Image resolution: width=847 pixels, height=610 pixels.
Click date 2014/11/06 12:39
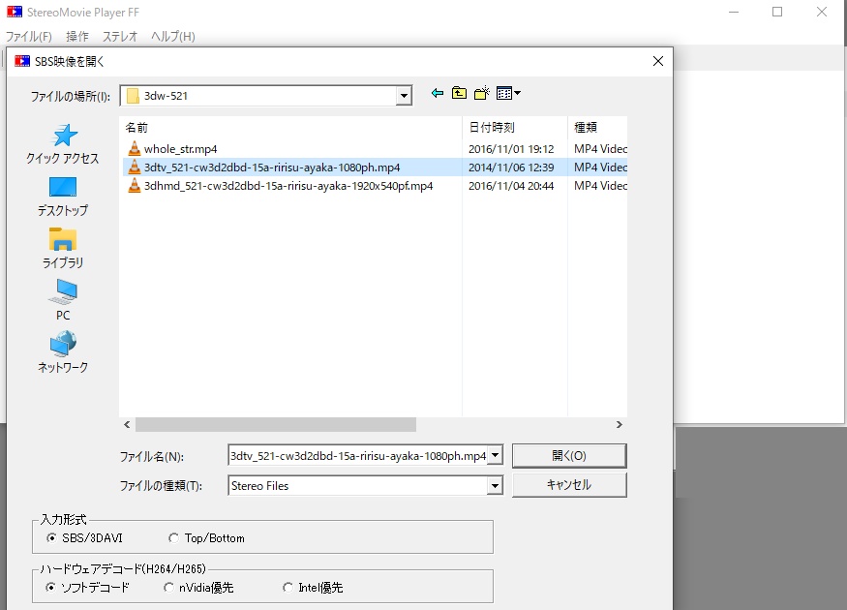(x=511, y=167)
